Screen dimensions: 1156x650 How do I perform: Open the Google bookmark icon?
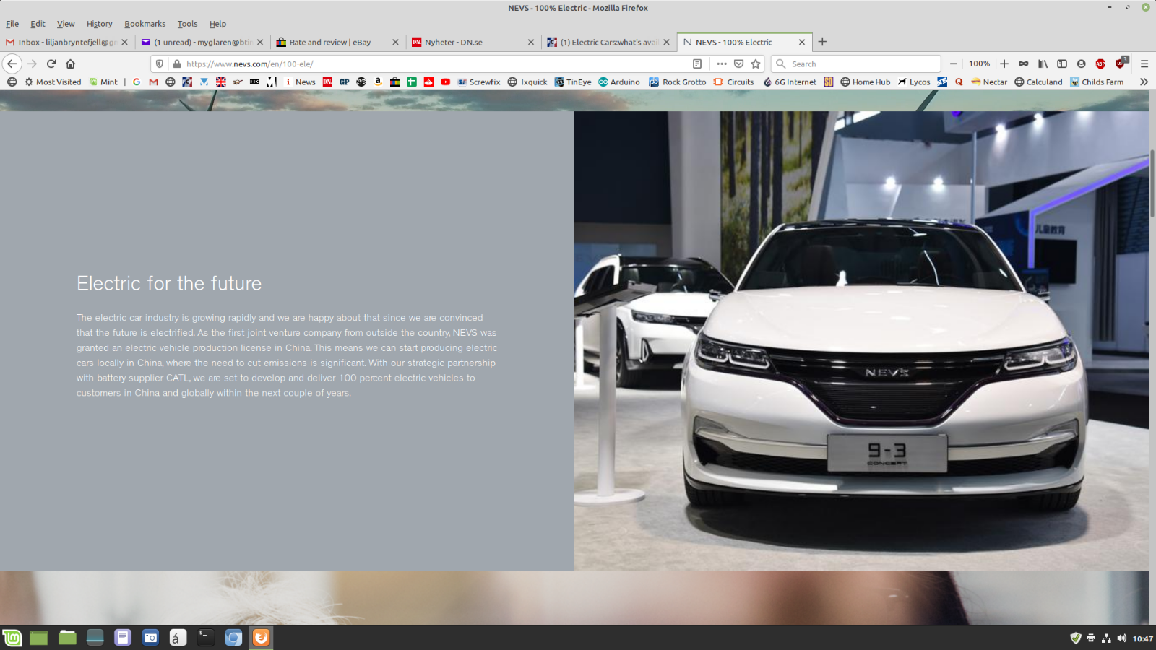[x=137, y=82]
